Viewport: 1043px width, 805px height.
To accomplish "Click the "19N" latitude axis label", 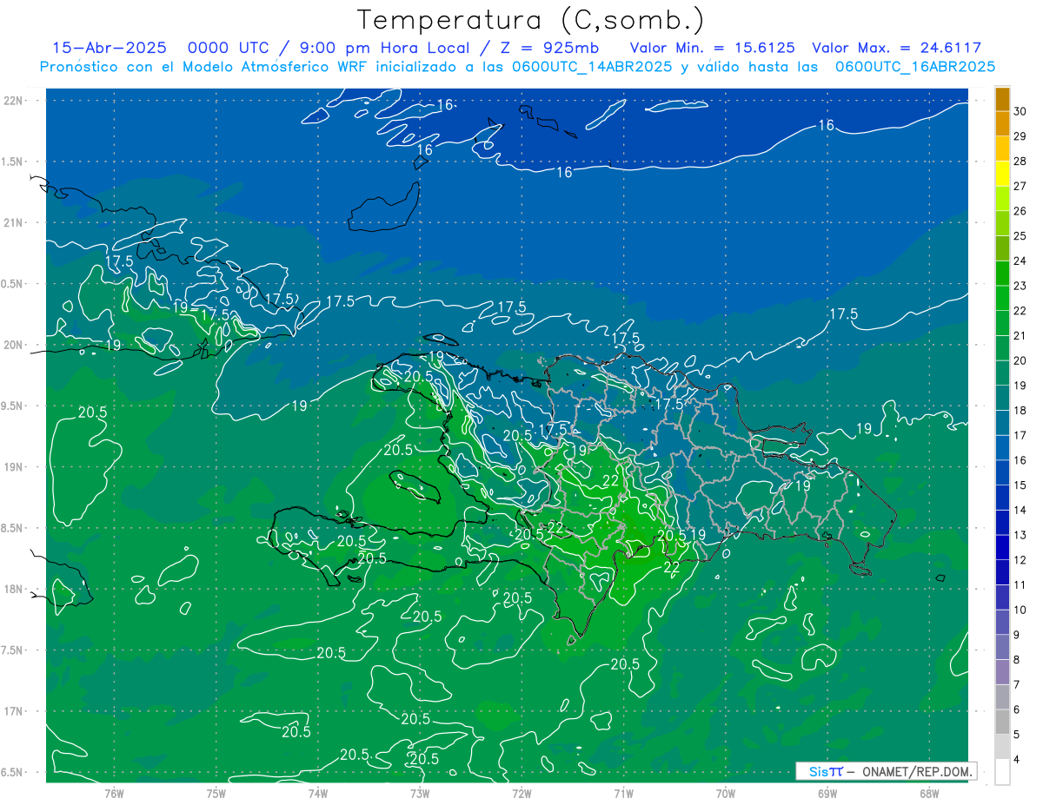I will [14, 467].
